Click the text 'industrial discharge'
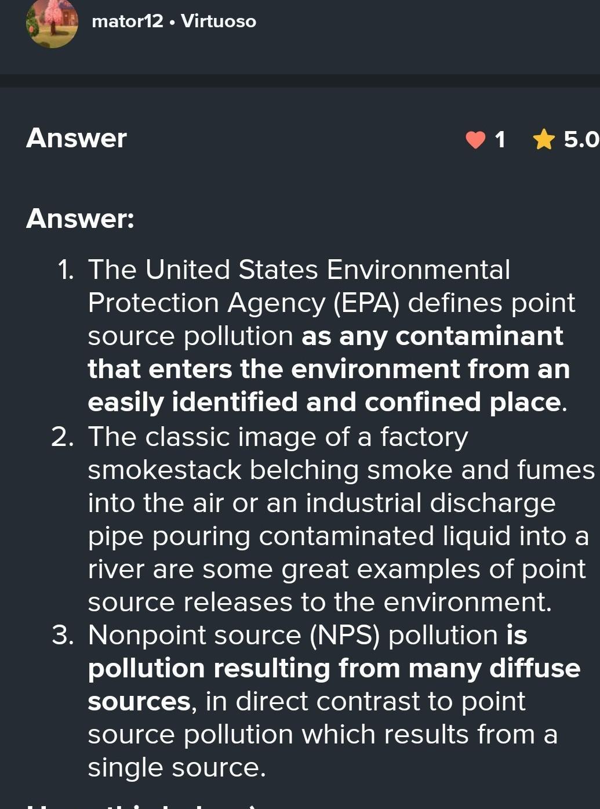 (x=431, y=503)
